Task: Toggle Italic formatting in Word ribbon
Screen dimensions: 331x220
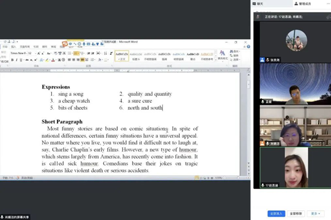Action: tap(17, 60)
